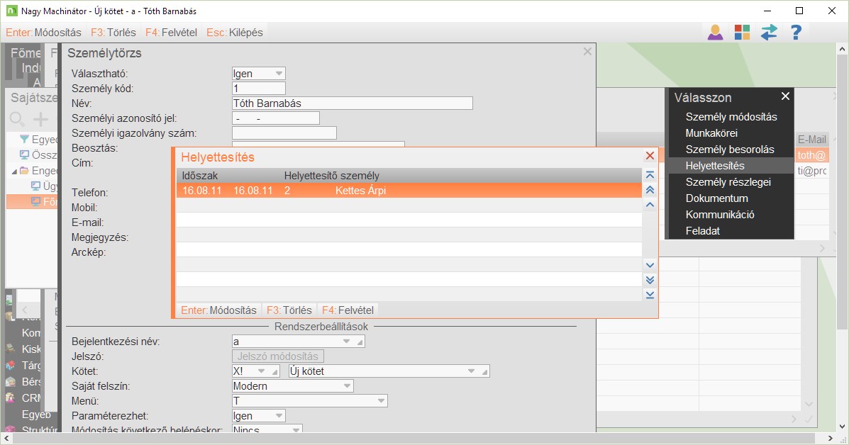Close the Helyettesítés dialog

[650, 156]
